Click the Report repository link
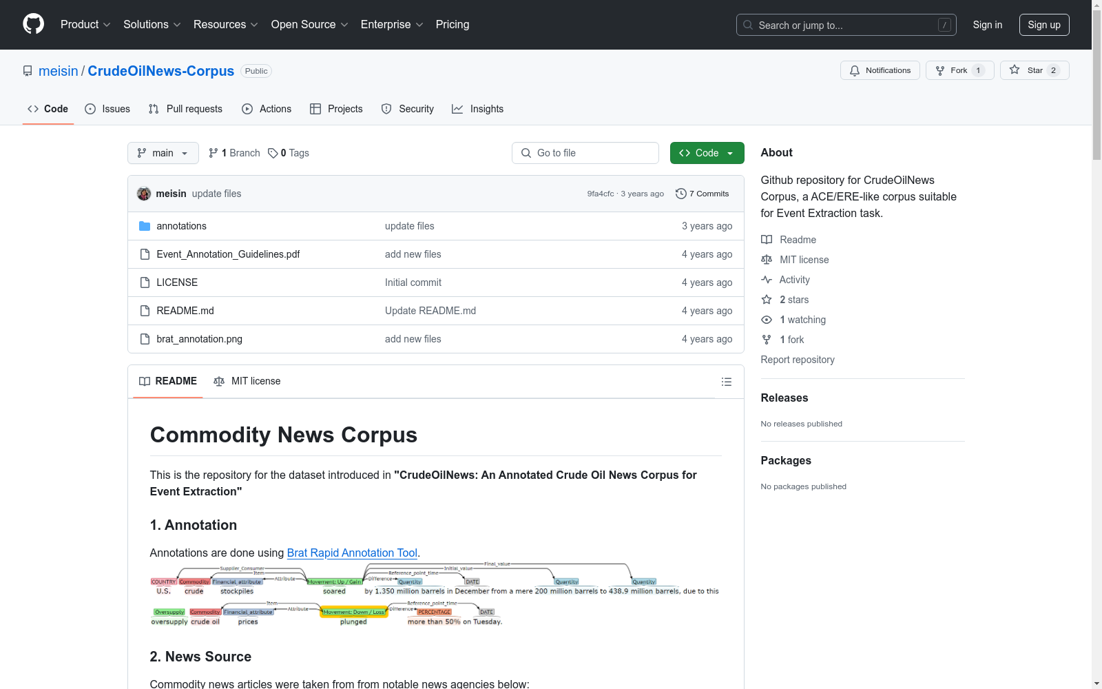The width and height of the screenshot is (1102, 689). click(798, 360)
